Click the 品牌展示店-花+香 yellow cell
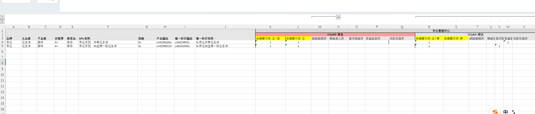Image resolution: width=535 pixels, height=114 pixels. (x=429, y=38)
